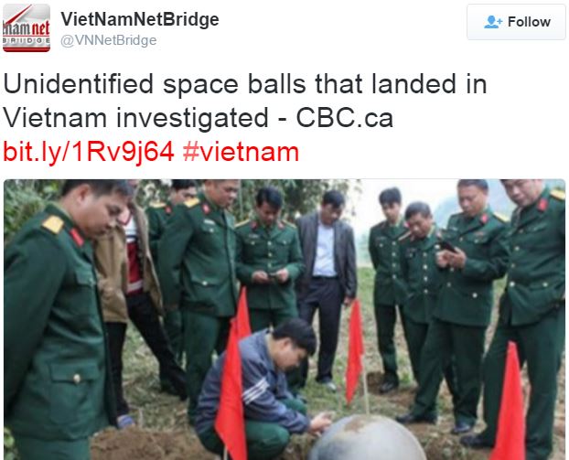569x460 pixels.
Task: Open the VietNamNetBridge profile avatar
Action: (x=27, y=28)
